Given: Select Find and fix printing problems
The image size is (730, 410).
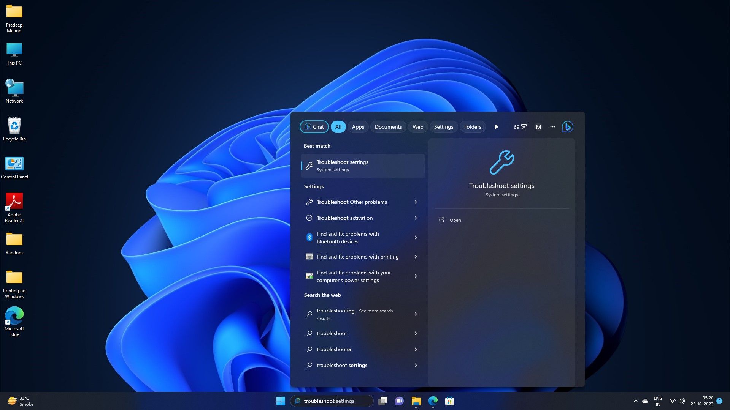Looking at the screenshot, I should [x=357, y=256].
